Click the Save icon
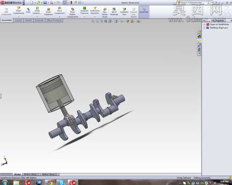Screen dimensions: 232x185 pos(45,2)
